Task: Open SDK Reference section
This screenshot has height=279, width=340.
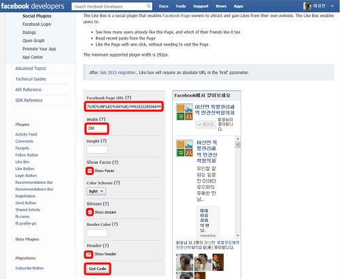Action: [29, 100]
